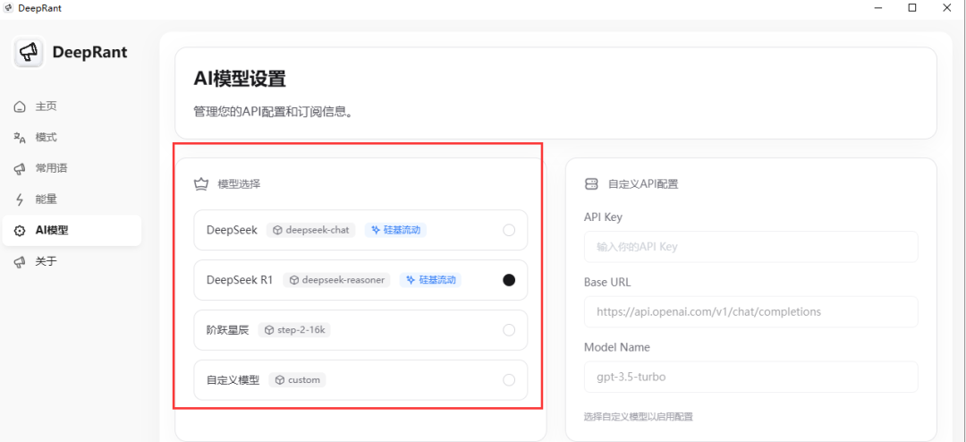Viewport: 966px width, 442px height.
Task: Click the lightning bolt icon beside 能量
Action: pyautogui.click(x=20, y=200)
